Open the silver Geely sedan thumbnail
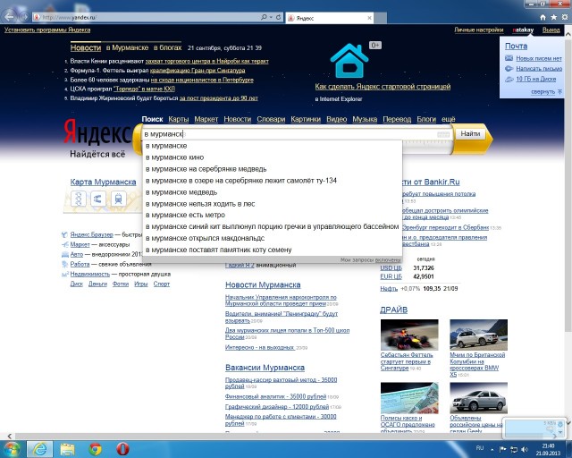 (479, 398)
